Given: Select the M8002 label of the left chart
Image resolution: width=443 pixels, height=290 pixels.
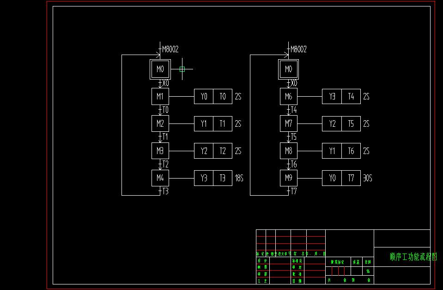Looking at the screenshot, I should 170,49.
